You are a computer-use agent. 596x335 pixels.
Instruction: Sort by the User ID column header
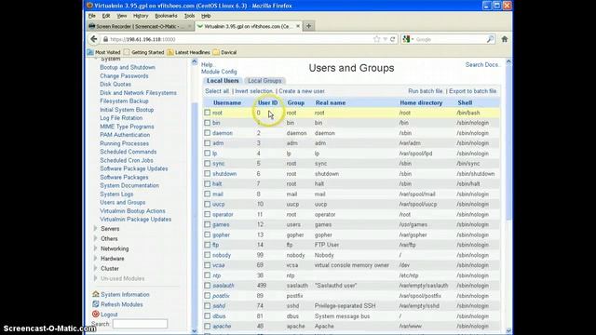coord(267,102)
